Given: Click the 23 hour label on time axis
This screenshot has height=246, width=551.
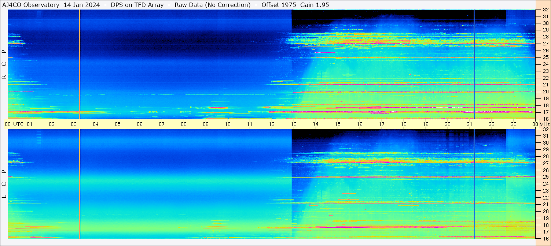Looking at the screenshot, I should (514, 124).
